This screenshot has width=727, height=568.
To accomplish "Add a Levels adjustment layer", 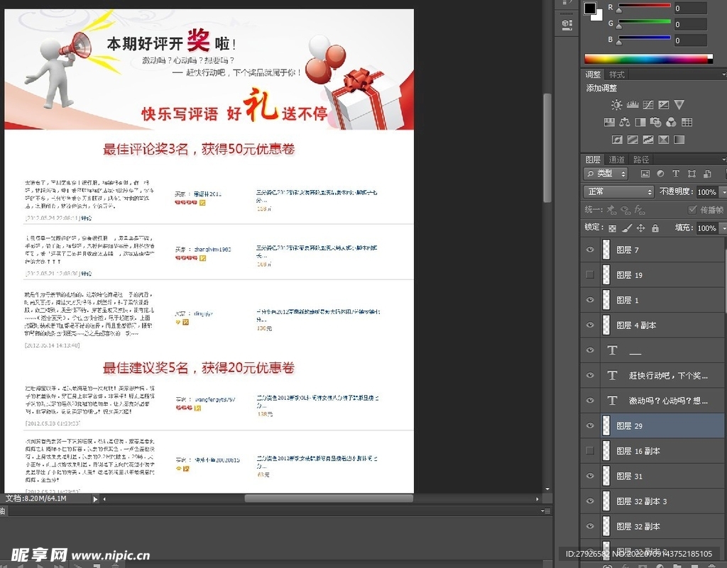I will [x=632, y=105].
